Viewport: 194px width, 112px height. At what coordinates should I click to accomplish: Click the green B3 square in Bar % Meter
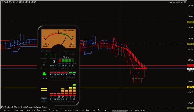66,61
